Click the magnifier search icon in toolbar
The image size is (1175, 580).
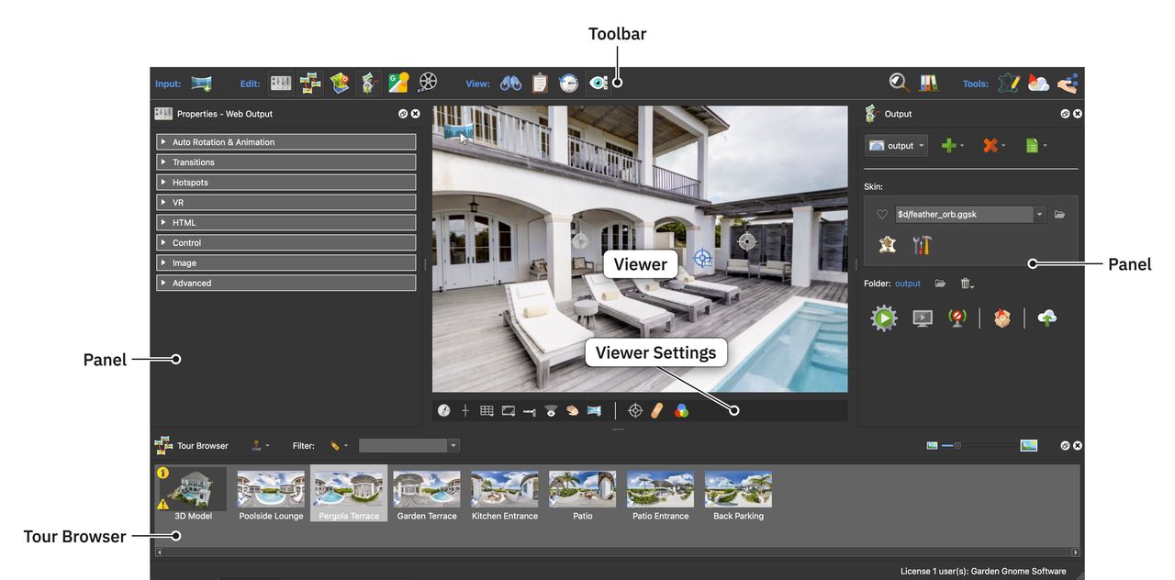tap(900, 84)
